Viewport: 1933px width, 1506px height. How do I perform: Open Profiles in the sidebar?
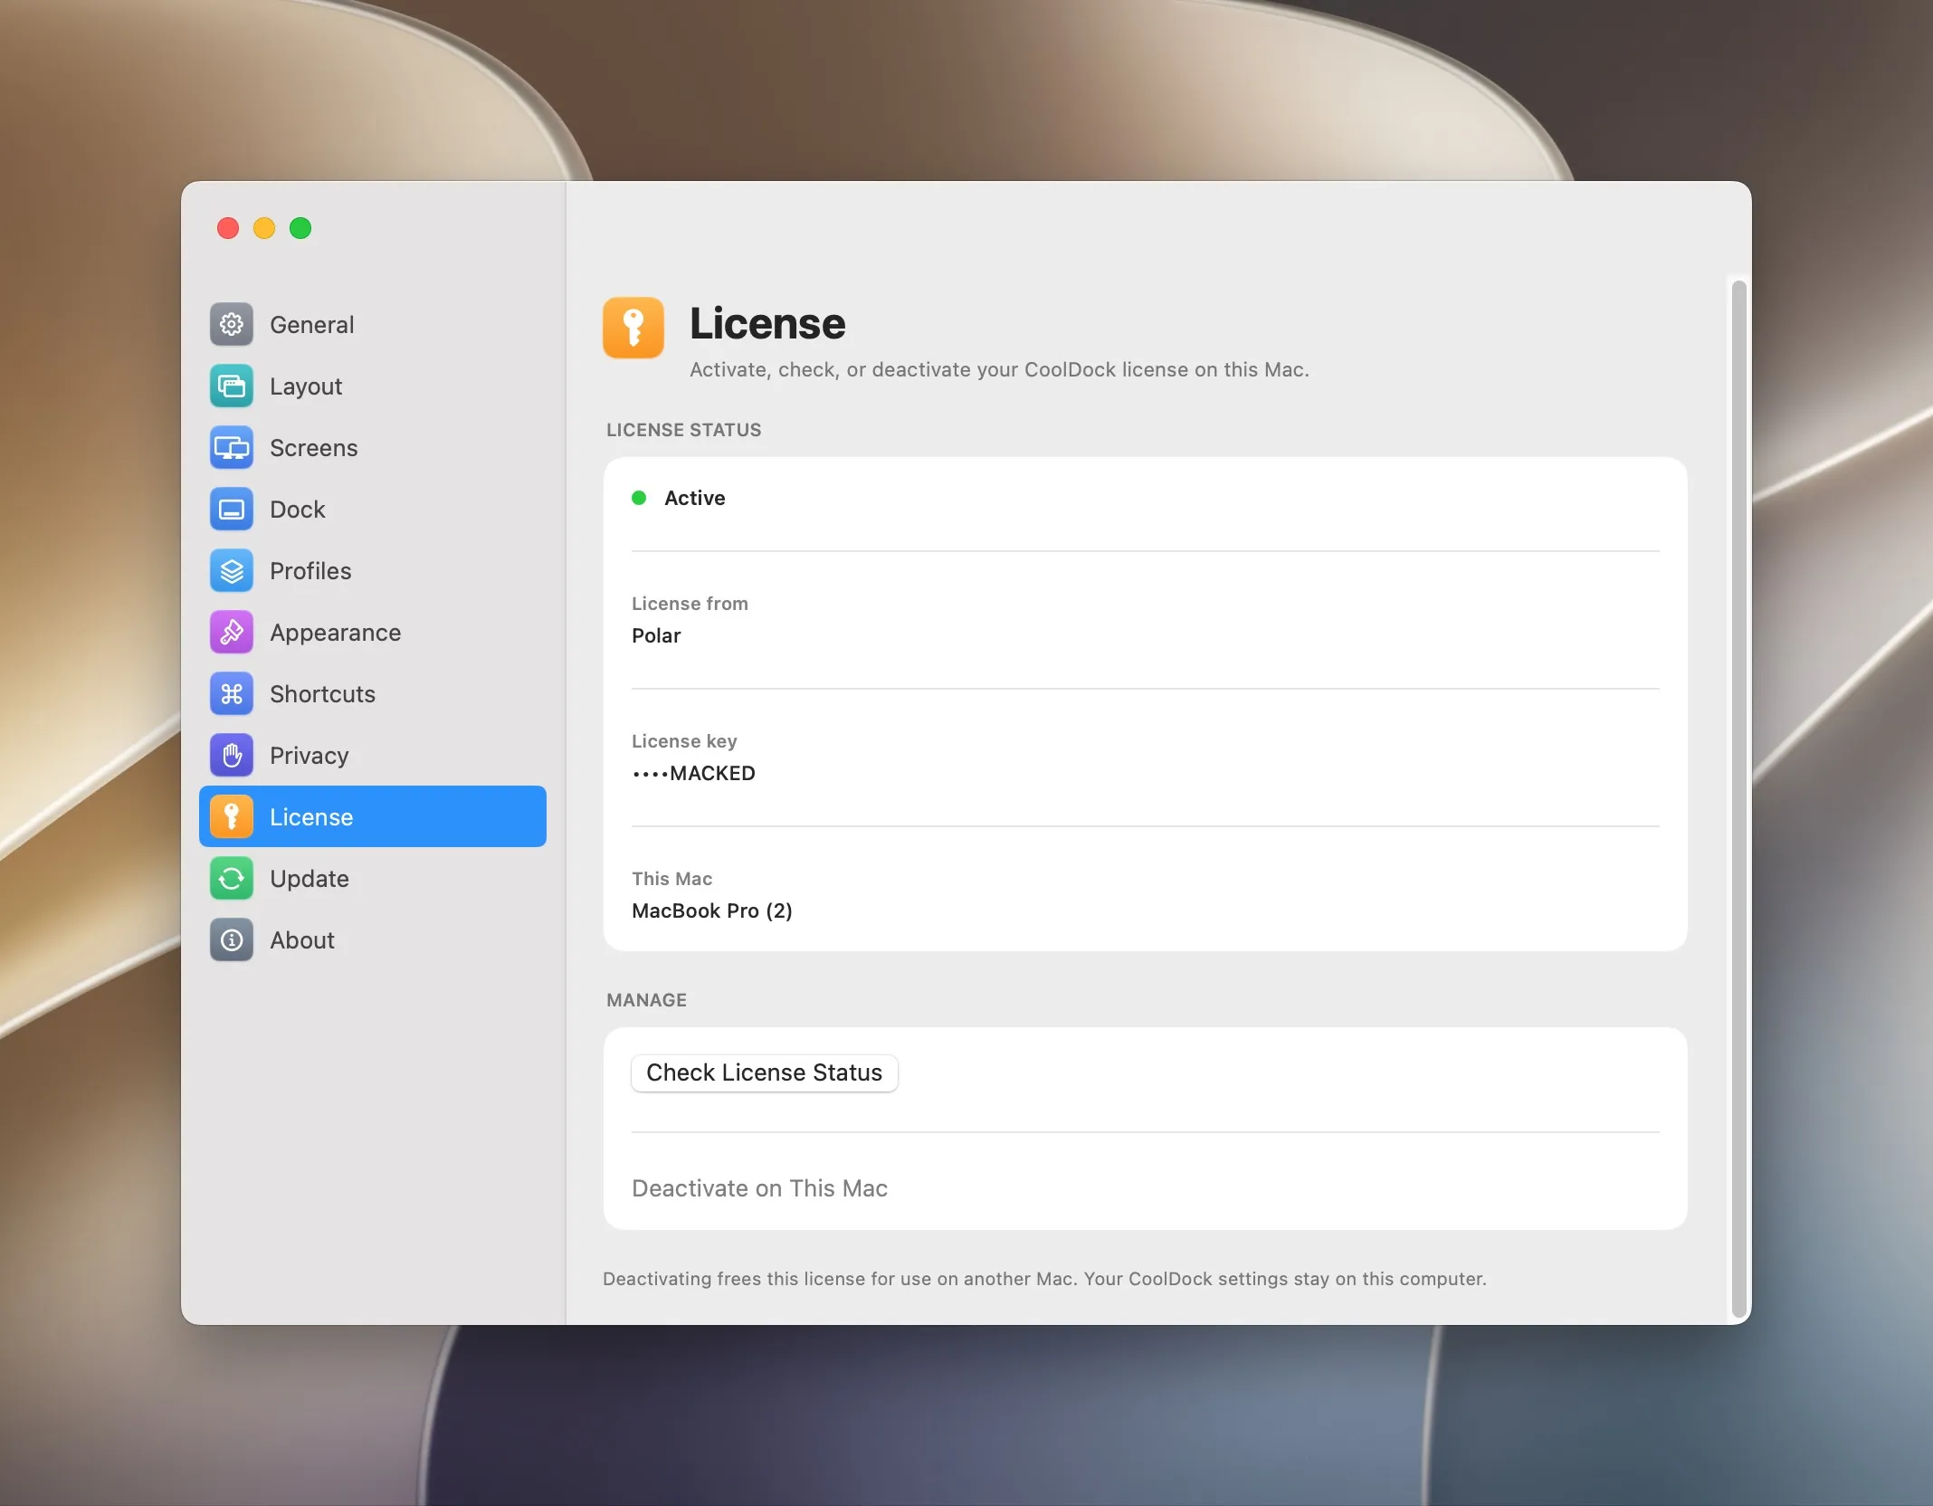[x=373, y=570]
